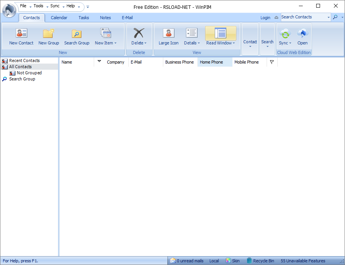Sort by the Business Phone column
Screen dimensions: 345x265
point(180,62)
